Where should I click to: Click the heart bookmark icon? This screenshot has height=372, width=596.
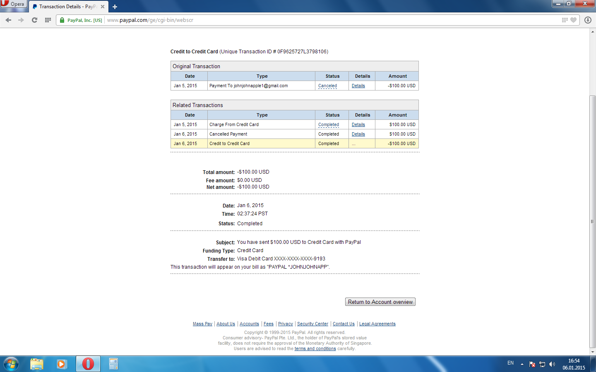coord(573,20)
